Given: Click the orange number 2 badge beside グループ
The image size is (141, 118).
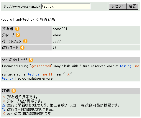Looking at the screenshot, I should click(x=18, y=35).
